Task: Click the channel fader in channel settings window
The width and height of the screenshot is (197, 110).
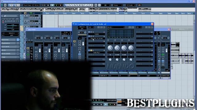Action: pos(83,44)
